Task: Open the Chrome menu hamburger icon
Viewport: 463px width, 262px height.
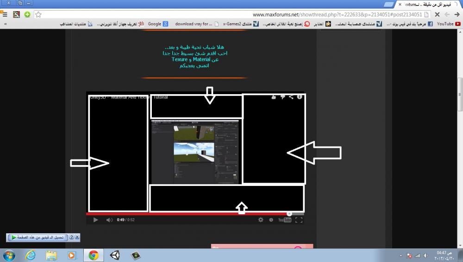Action: click(x=4, y=14)
